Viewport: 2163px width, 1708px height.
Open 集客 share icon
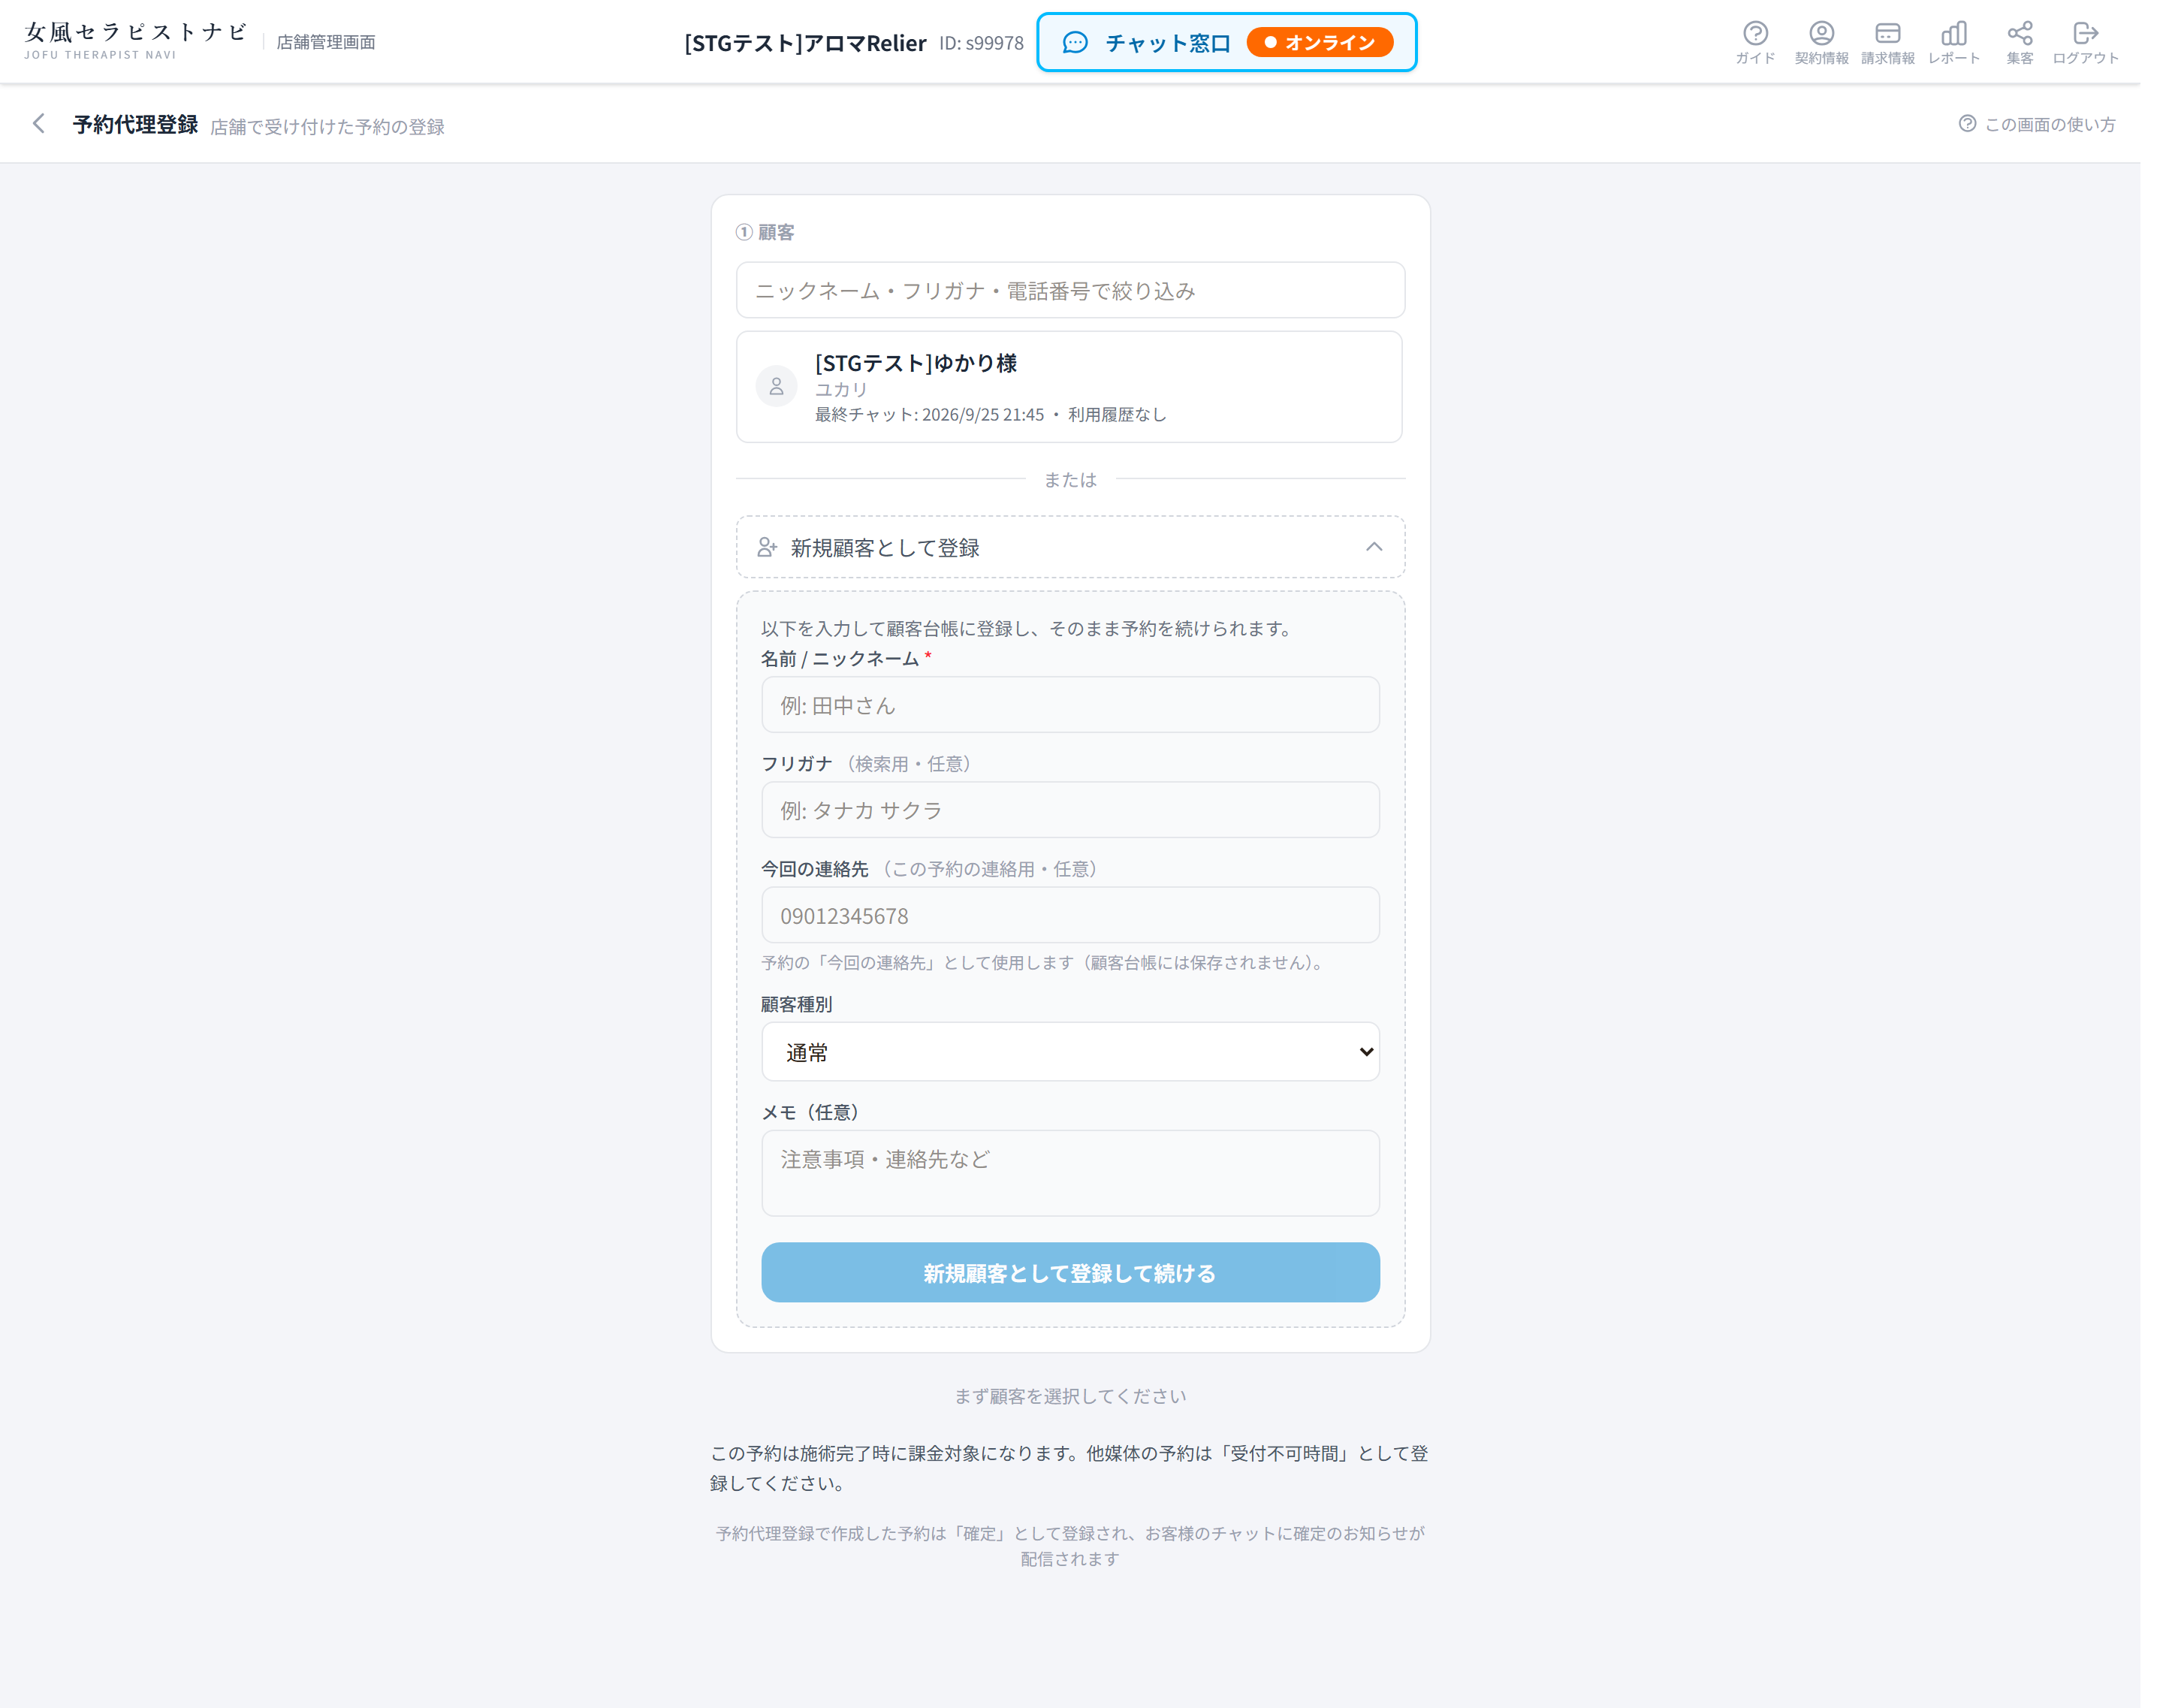2019,42
